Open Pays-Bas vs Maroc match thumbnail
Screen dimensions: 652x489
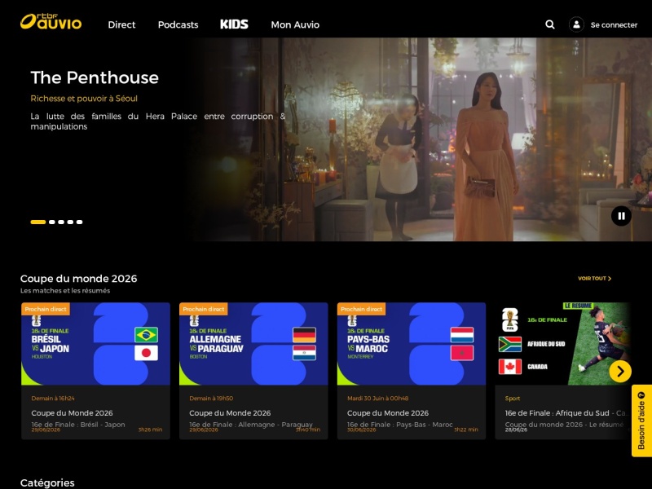pos(412,344)
